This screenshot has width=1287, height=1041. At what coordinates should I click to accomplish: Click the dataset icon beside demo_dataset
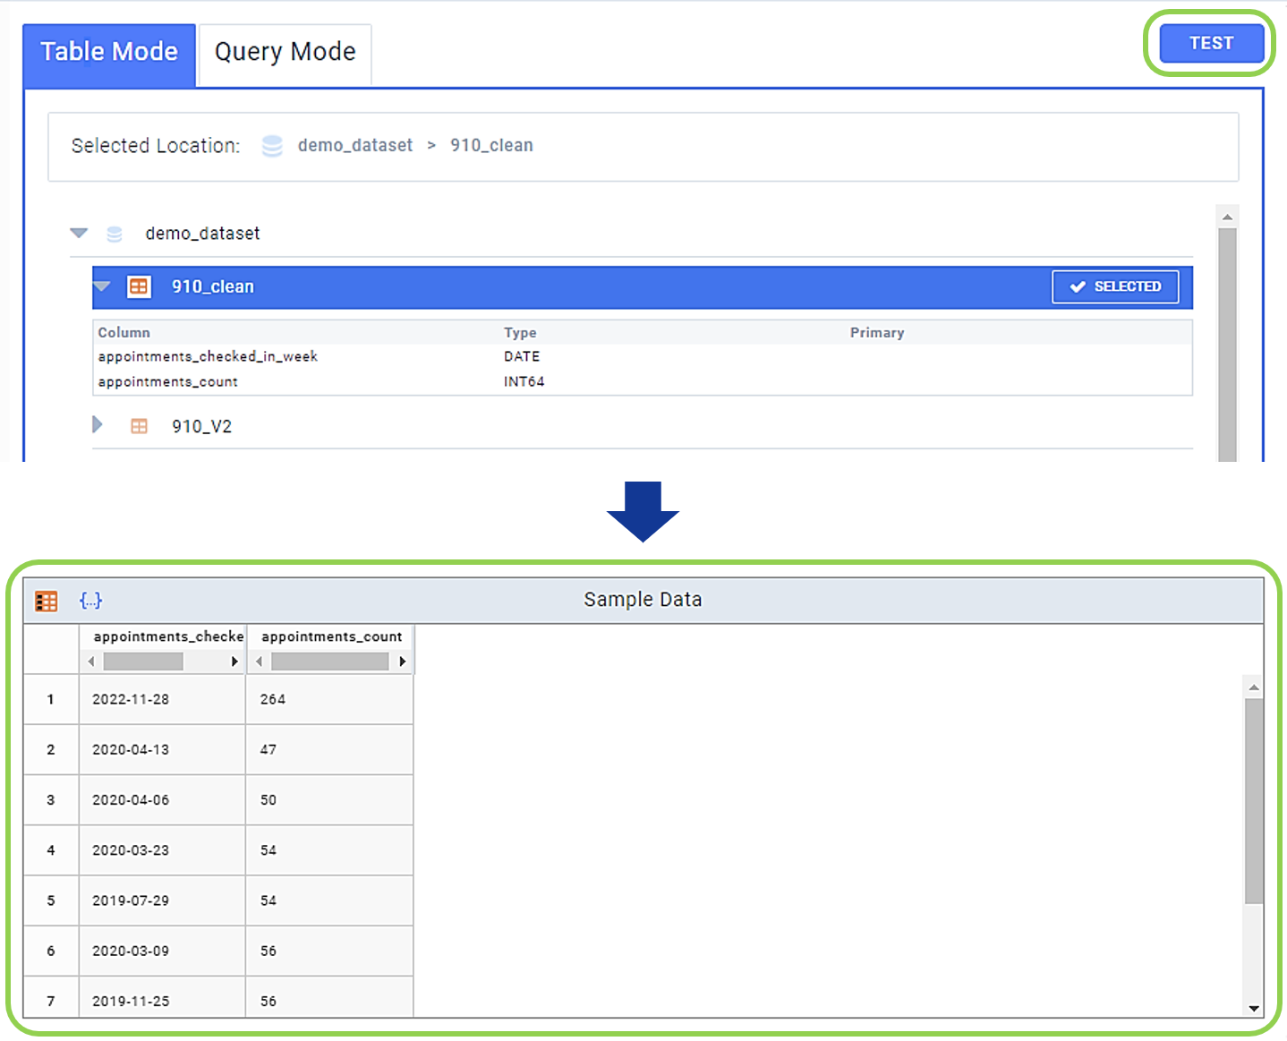tap(114, 233)
